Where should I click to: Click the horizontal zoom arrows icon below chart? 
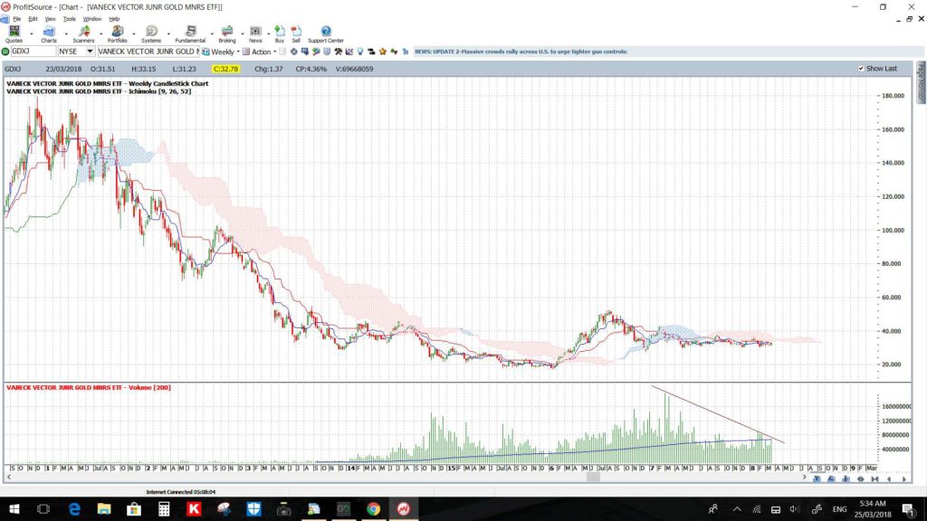860,479
